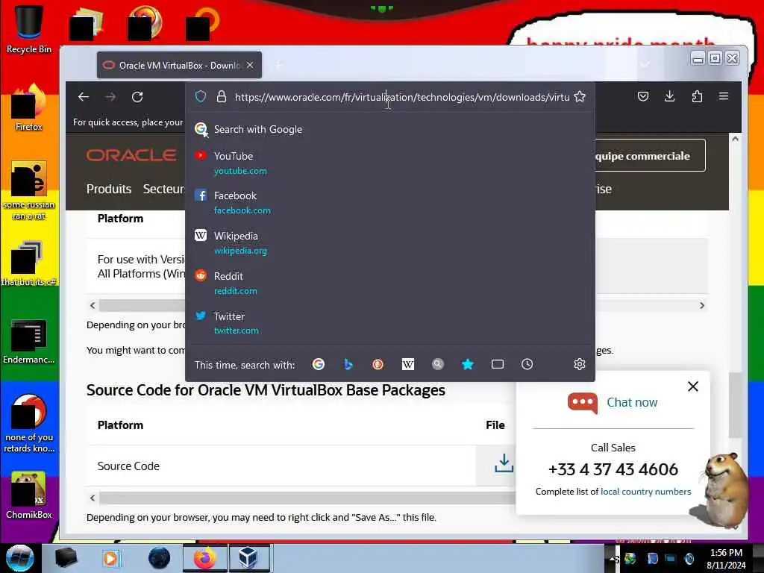
Task: Open Save to Pocket icon
Action: click(643, 96)
